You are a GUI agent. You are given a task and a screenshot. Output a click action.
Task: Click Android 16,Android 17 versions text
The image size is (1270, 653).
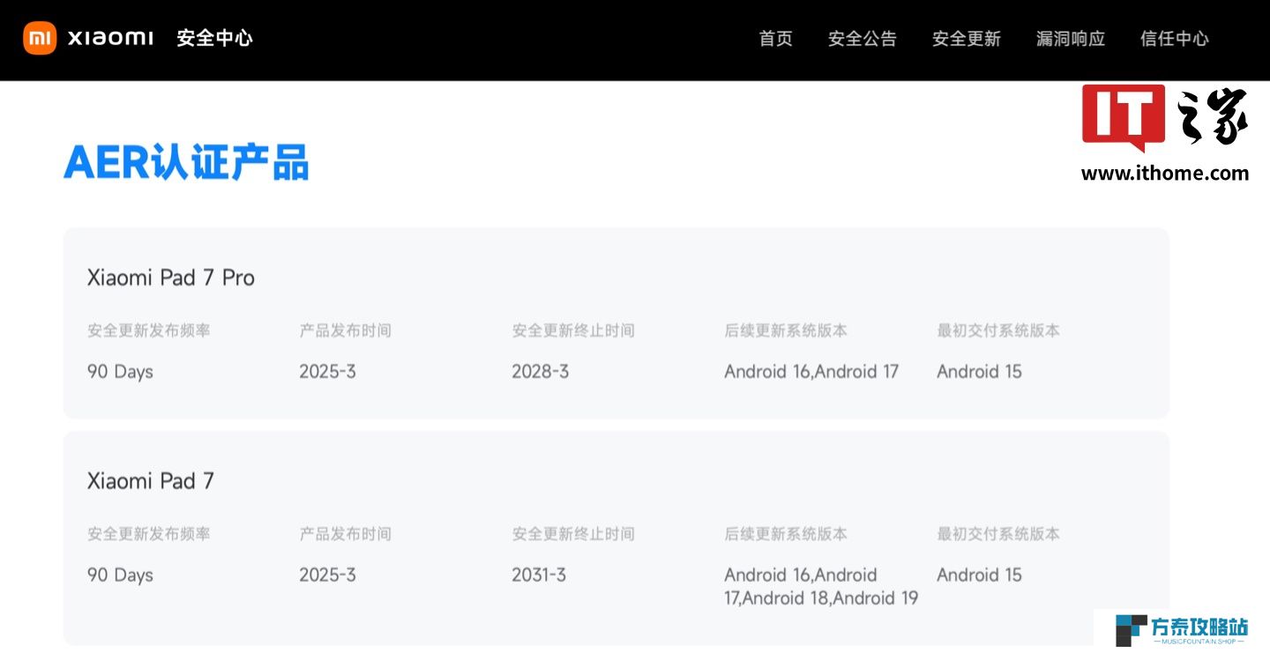811,372
